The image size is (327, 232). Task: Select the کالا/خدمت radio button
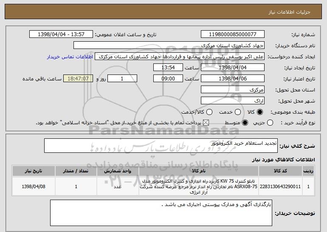click(209, 112)
